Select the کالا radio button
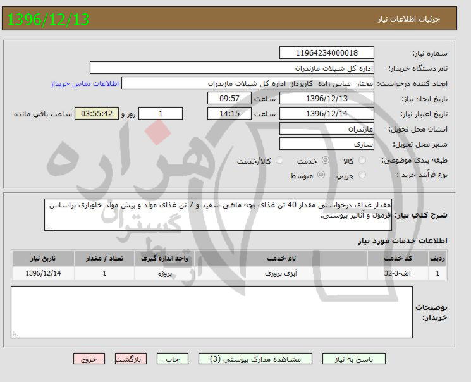471x382 pixels. pyautogui.click(x=362, y=161)
